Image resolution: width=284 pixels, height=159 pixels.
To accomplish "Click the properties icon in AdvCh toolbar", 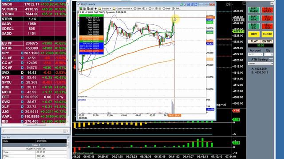I will pyautogui.click(x=92, y=8).
